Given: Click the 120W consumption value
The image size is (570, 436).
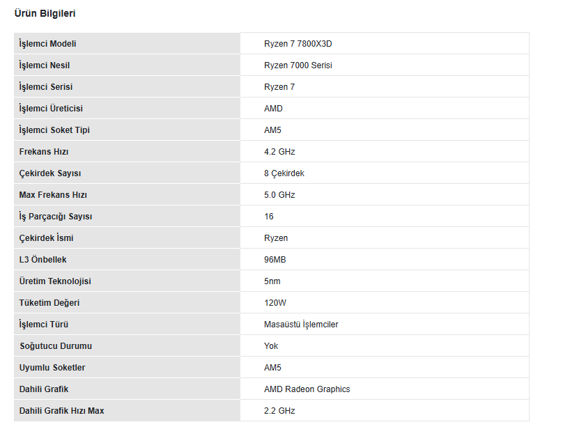Looking at the screenshot, I should coord(275,303).
